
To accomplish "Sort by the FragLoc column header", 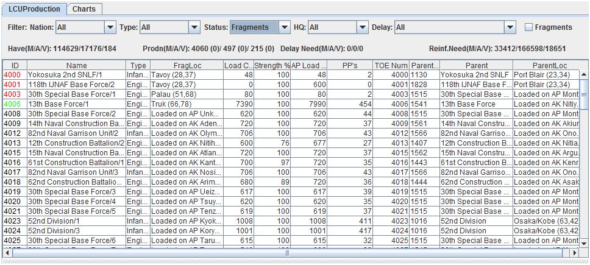I will 187,65.
